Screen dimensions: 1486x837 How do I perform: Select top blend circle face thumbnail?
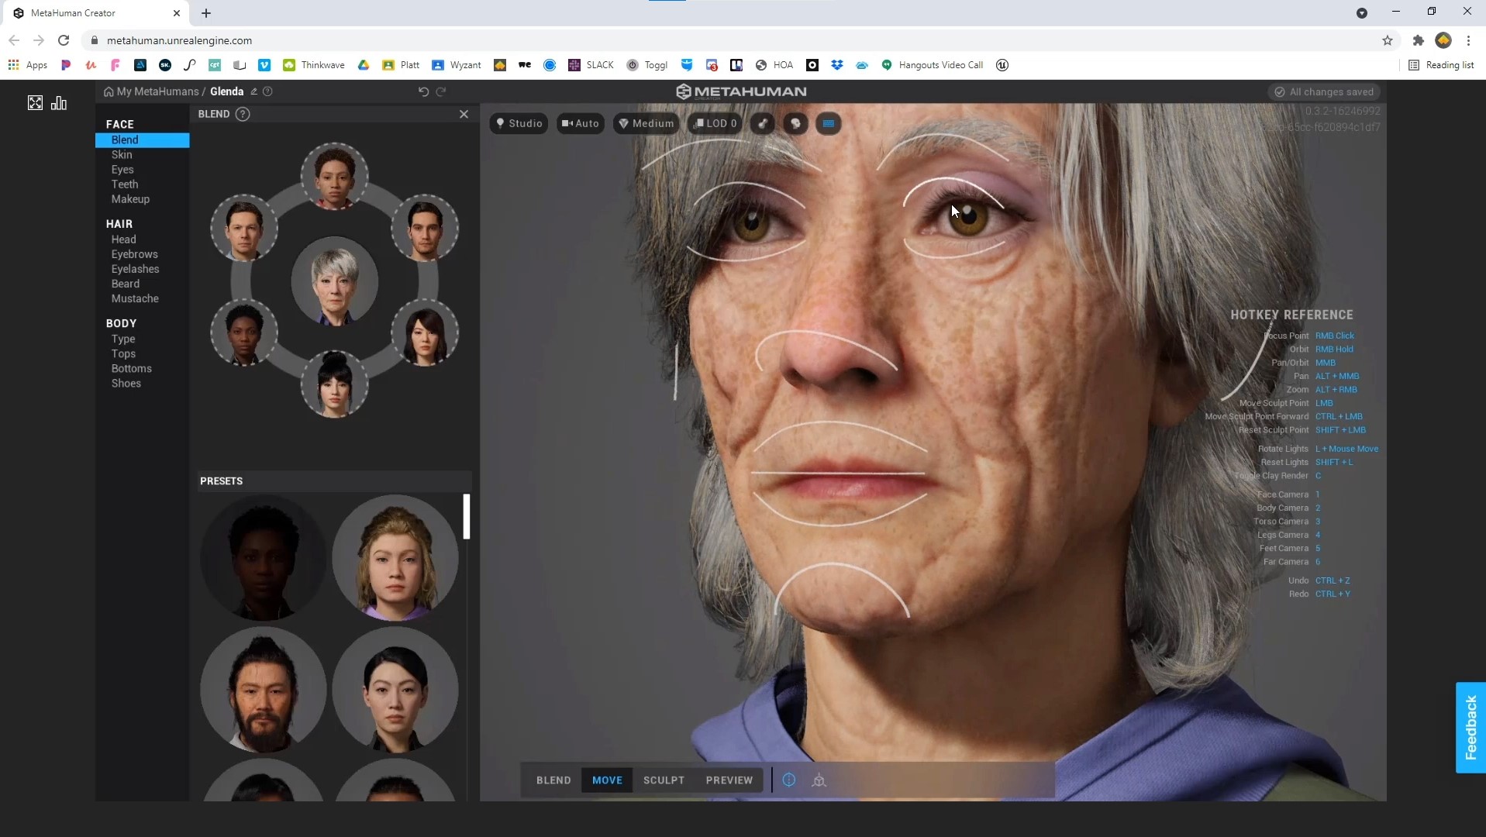pos(334,176)
